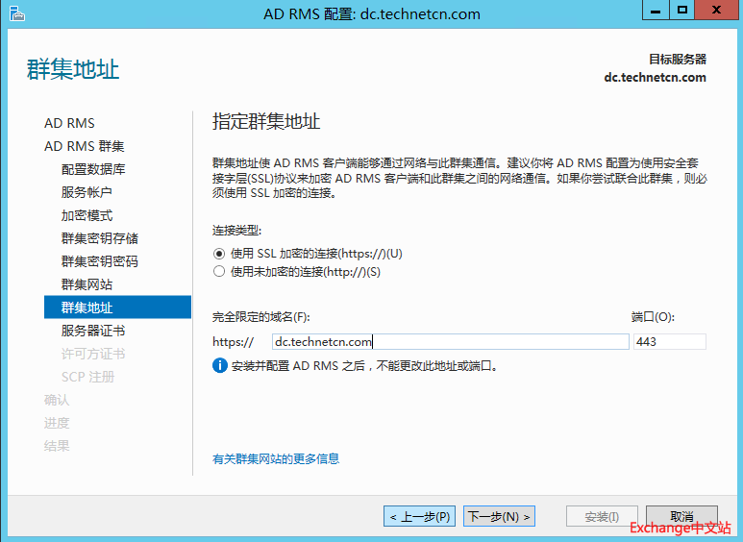Go to 配置数据库 step
Image resolution: width=743 pixels, height=542 pixels.
[93, 169]
